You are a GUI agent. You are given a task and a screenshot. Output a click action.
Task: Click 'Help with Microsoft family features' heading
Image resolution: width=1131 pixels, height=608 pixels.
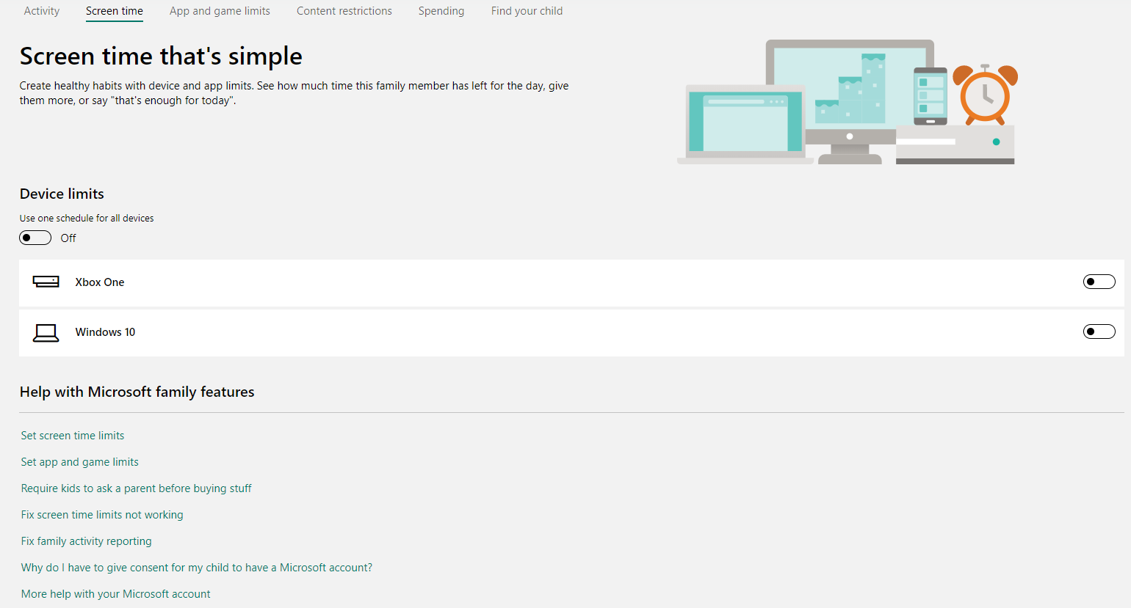pos(137,392)
